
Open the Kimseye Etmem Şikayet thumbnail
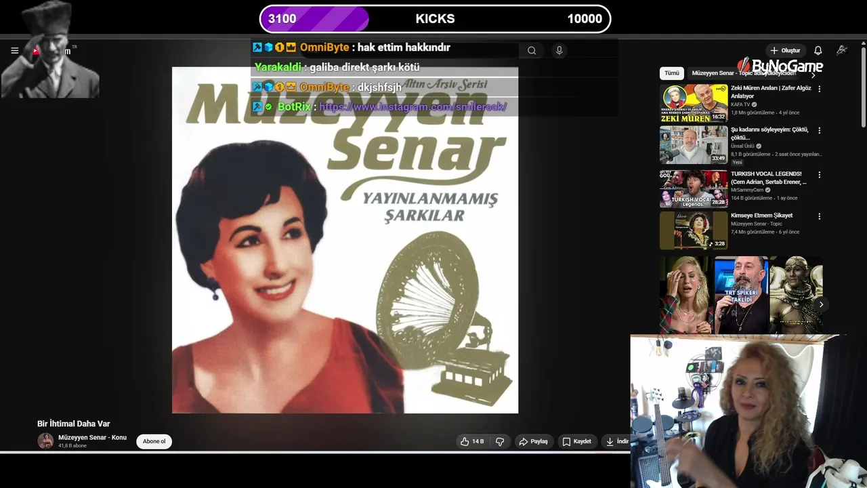click(x=694, y=230)
